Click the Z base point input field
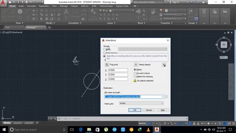 [118, 79]
